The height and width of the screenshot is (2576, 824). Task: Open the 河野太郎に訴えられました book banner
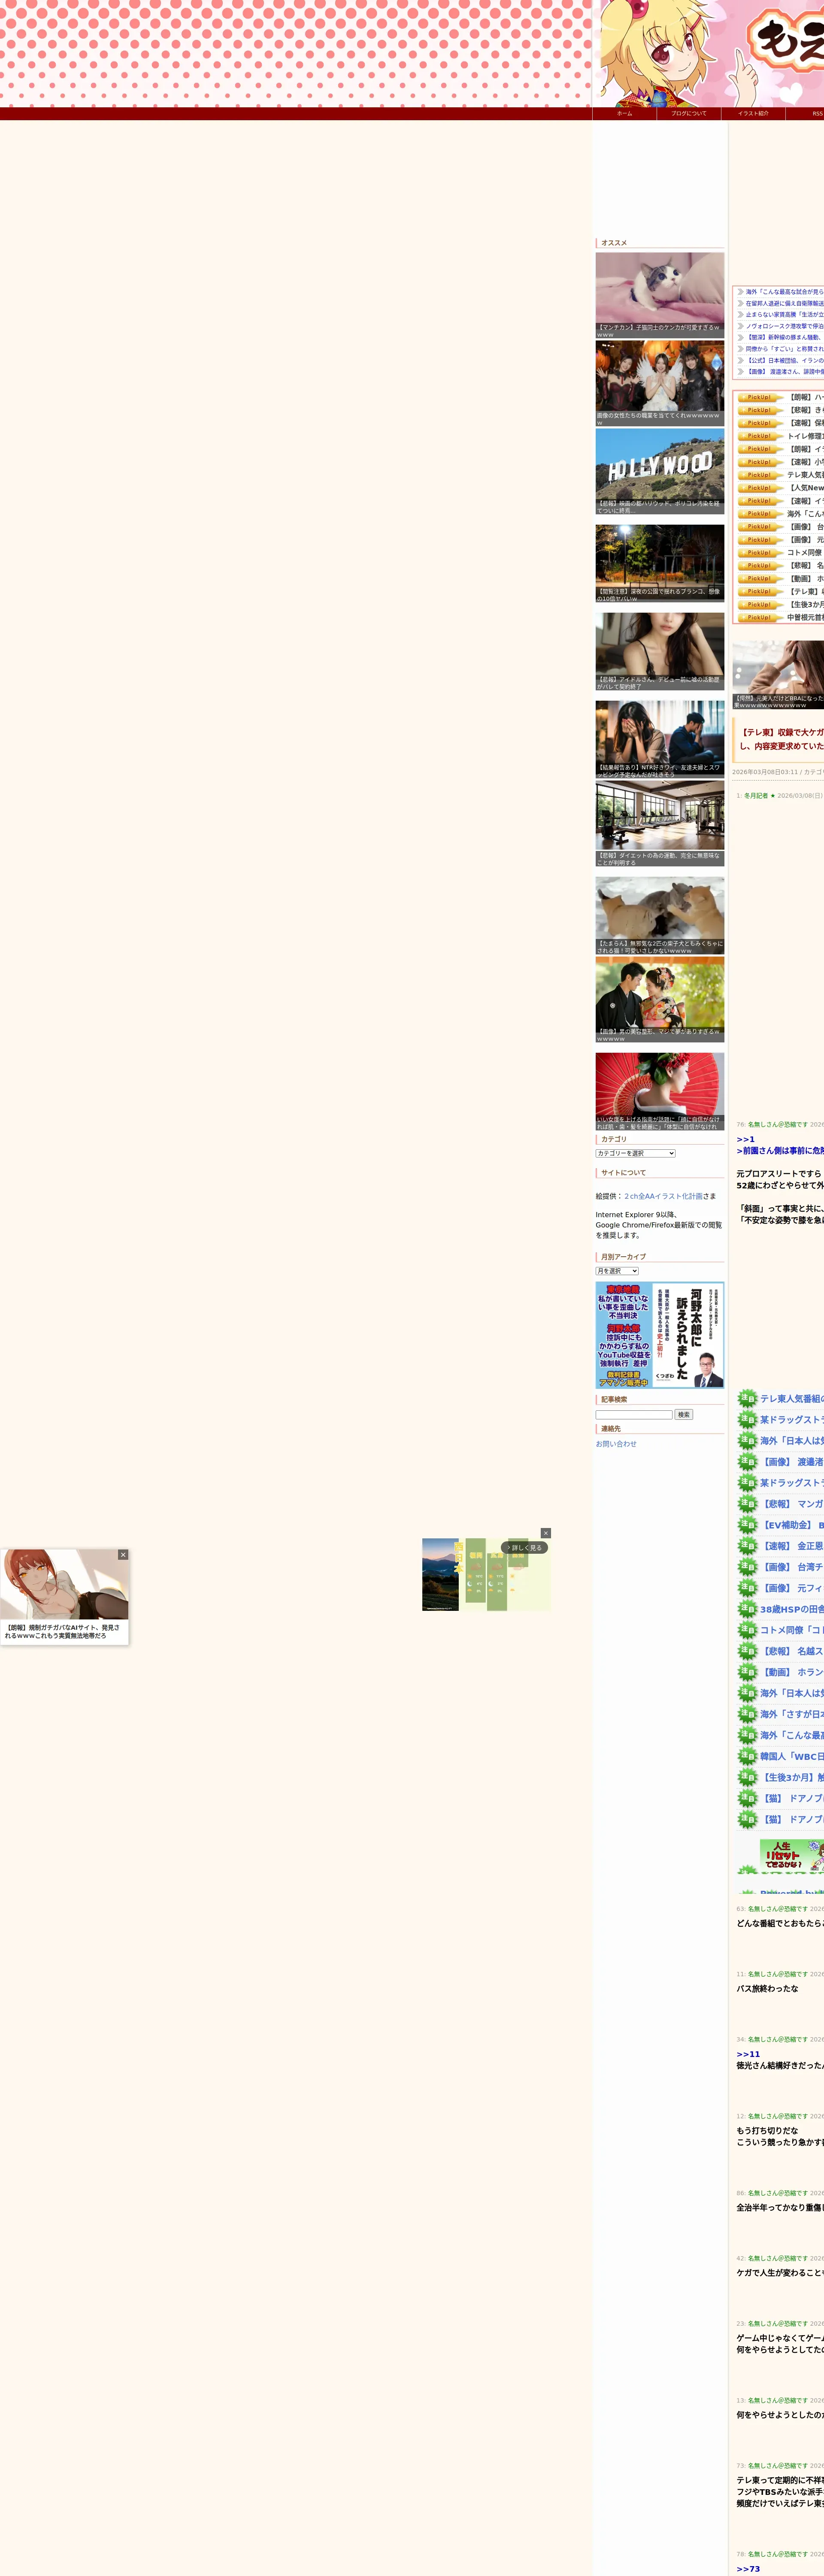[659, 1335]
